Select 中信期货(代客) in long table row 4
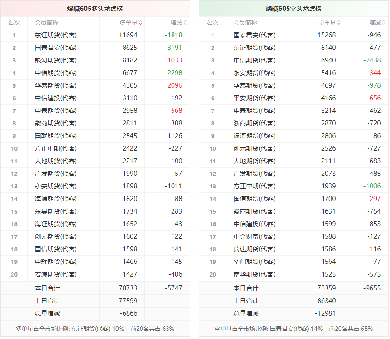This screenshot has height=339, width=390. (x=56, y=73)
